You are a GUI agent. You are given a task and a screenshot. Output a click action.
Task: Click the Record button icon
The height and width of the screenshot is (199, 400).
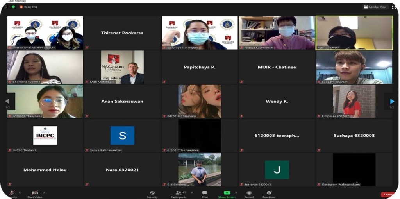click(249, 193)
